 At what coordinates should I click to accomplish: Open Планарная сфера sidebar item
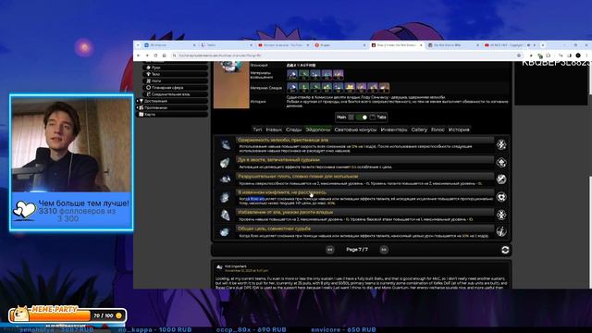click(176, 88)
